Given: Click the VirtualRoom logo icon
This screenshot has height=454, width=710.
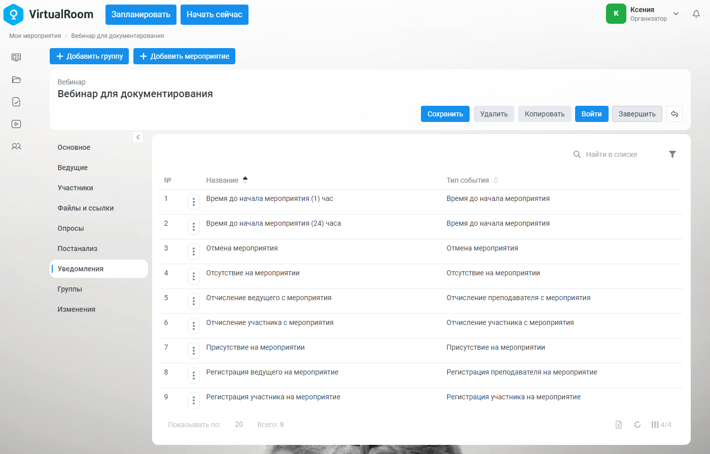Looking at the screenshot, I should click(x=13, y=15).
